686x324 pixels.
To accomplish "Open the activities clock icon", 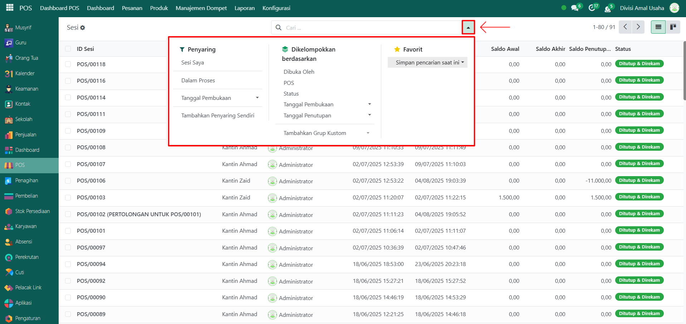I will (x=592, y=8).
